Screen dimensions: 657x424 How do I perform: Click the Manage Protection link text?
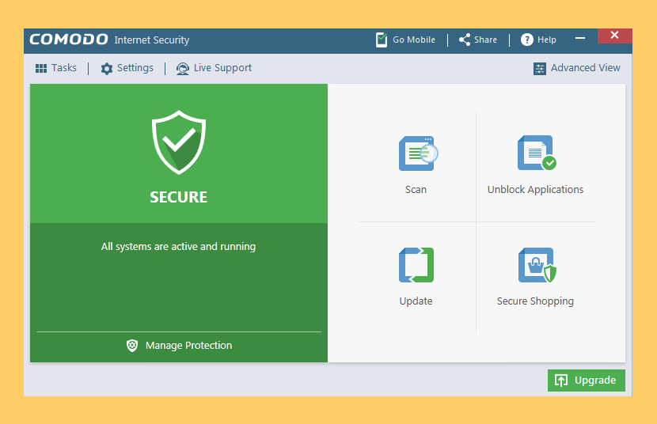pos(188,346)
